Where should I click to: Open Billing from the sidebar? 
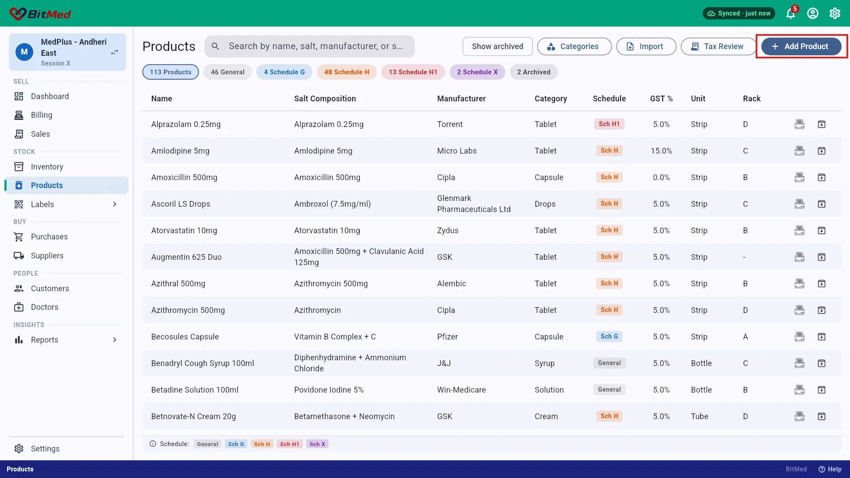click(66, 115)
